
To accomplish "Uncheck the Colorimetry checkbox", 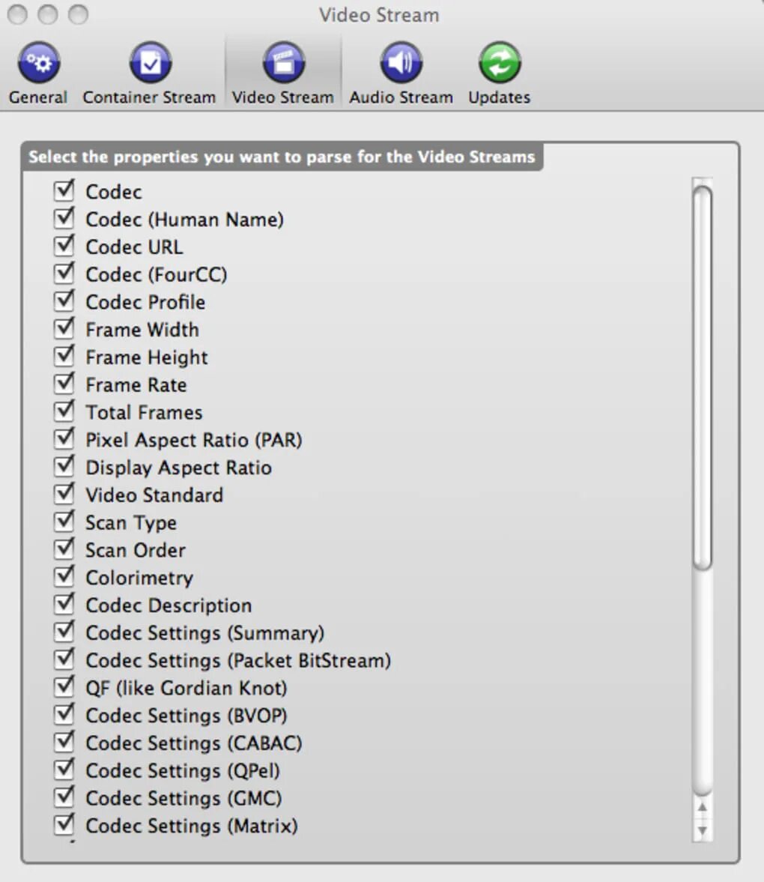I will point(64,576).
